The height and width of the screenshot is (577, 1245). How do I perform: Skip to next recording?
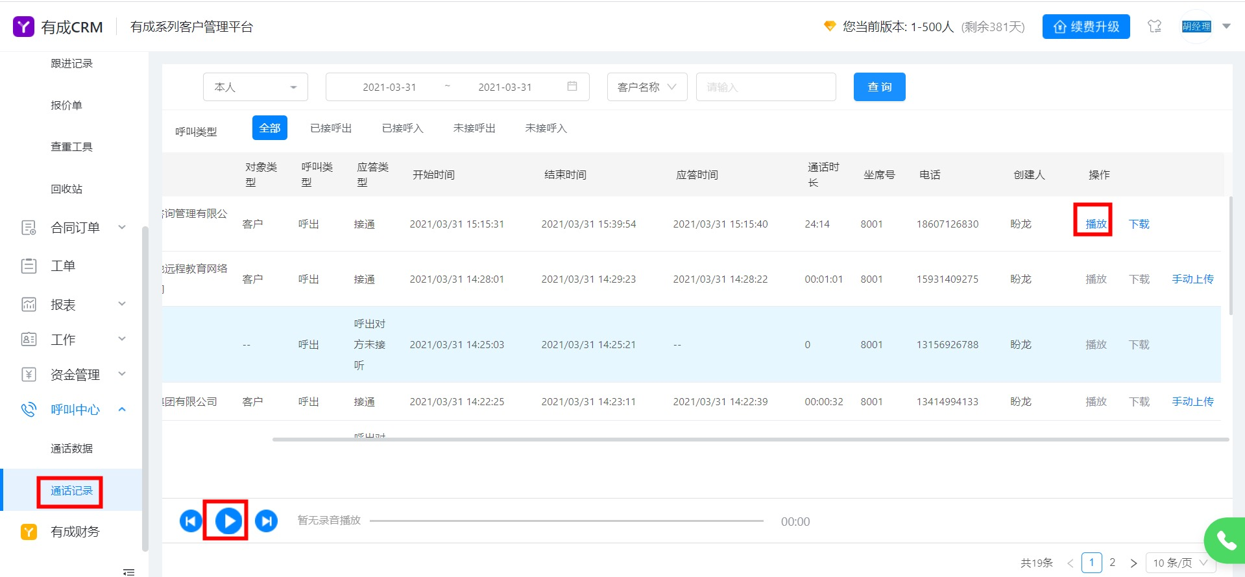coord(266,521)
